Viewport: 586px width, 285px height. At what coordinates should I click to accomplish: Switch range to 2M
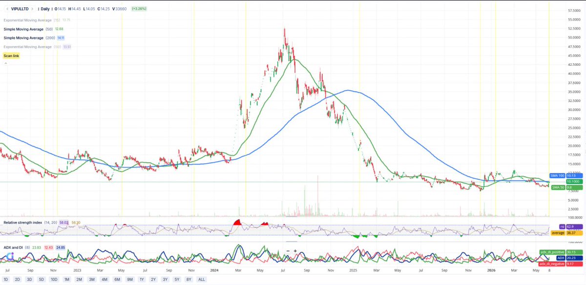click(79, 280)
